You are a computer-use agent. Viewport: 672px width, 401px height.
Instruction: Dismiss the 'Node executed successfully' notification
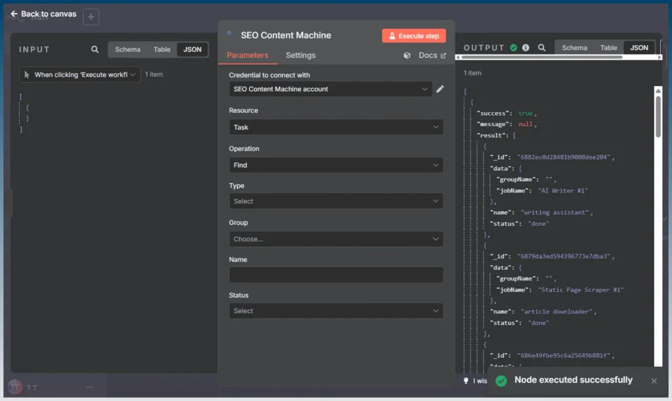tap(654, 381)
